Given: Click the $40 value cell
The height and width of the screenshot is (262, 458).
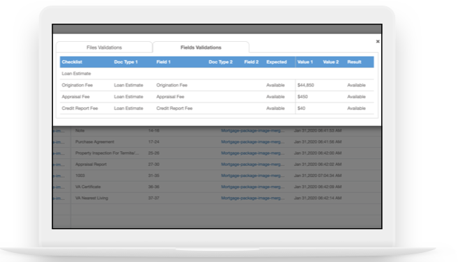Looking at the screenshot, I should click(x=301, y=108).
